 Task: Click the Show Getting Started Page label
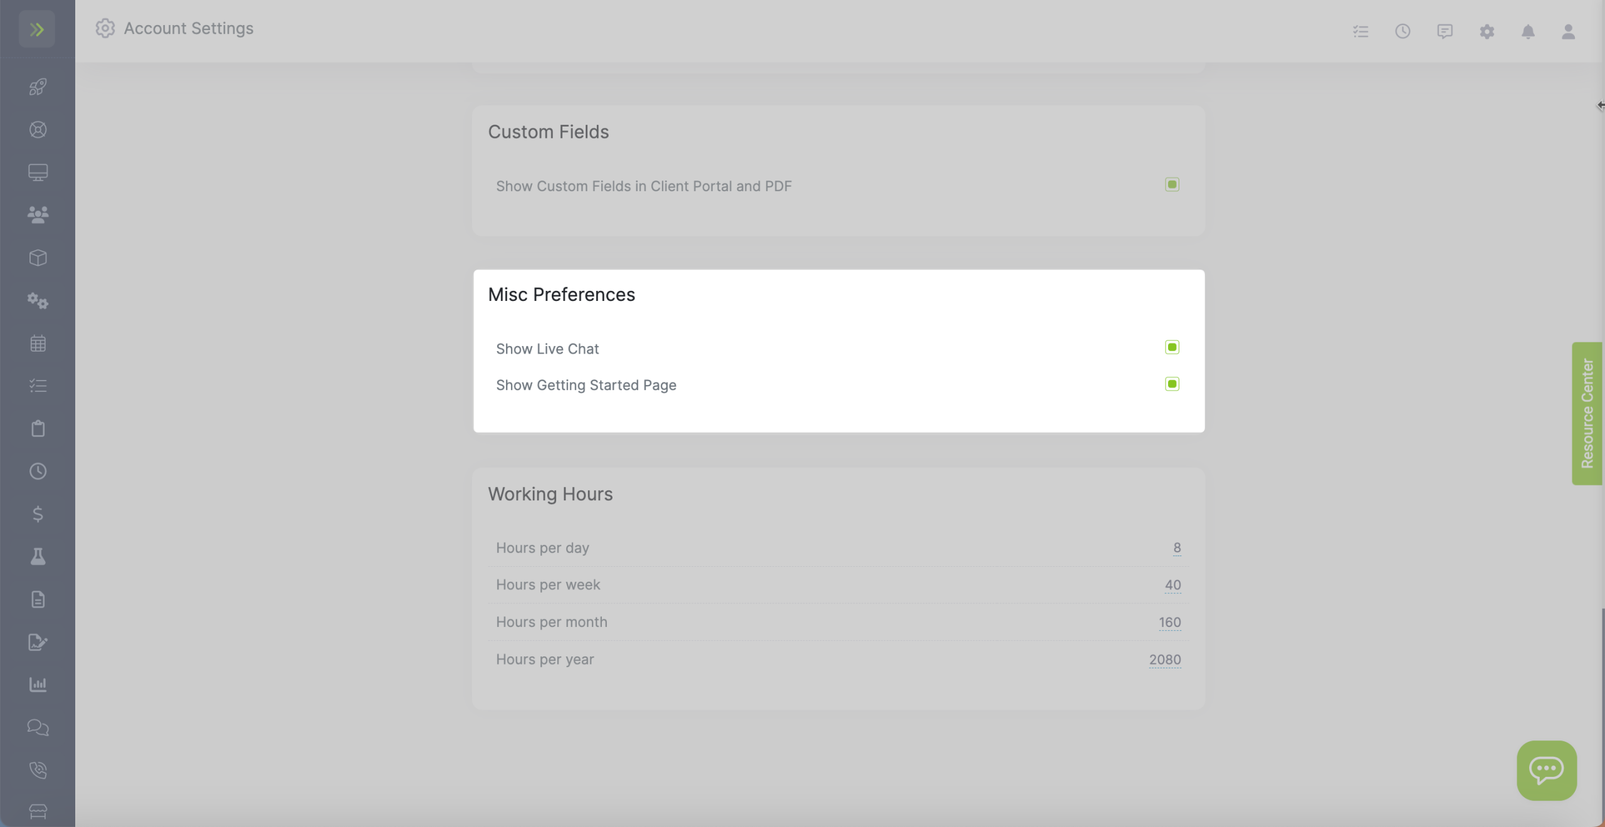tap(586, 385)
